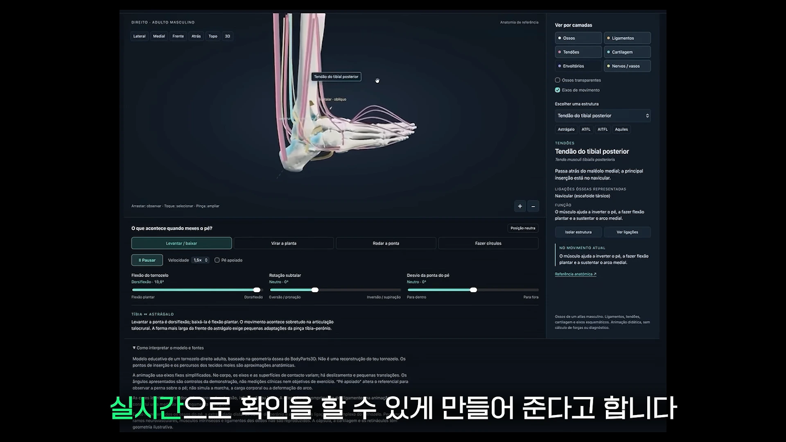The image size is (786, 442).
Task: Check the Pé apoiado checkbox
Action: tap(217, 260)
